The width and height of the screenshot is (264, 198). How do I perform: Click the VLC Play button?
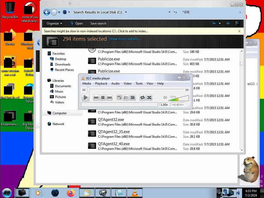click(x=86, y=97)
